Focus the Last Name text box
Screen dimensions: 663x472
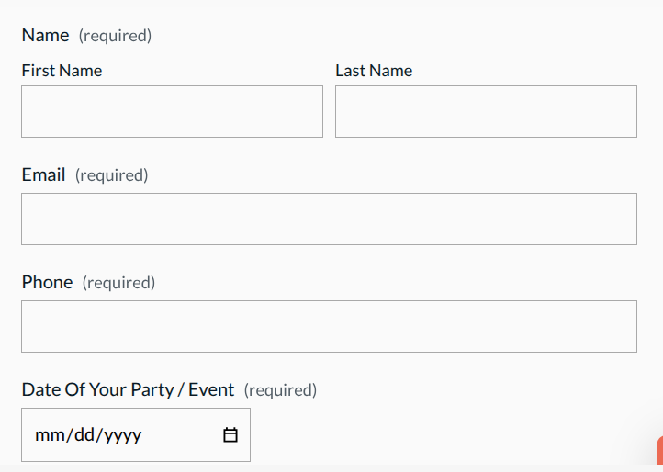(x=486, y=112)
